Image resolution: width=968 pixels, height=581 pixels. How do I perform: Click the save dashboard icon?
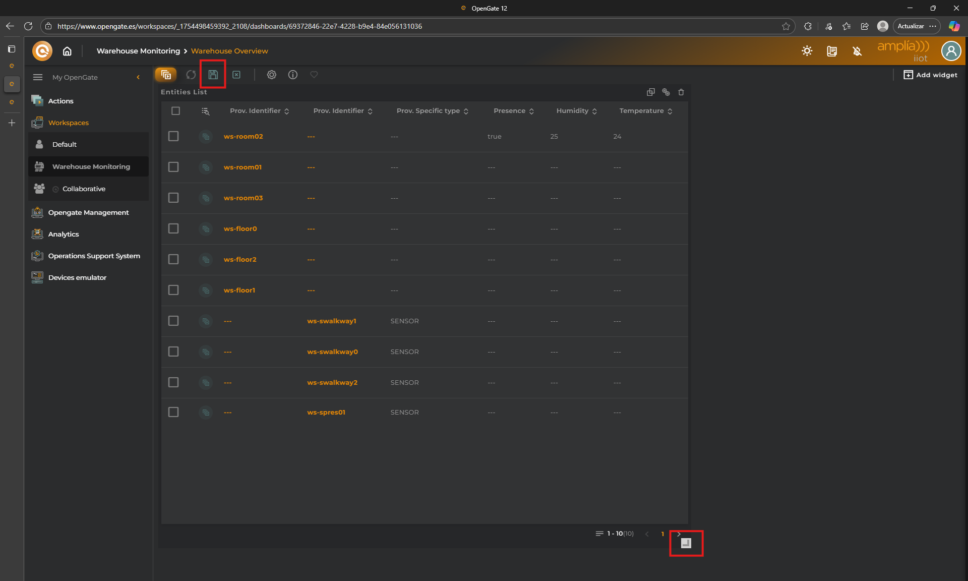click(x=213, y=75)
